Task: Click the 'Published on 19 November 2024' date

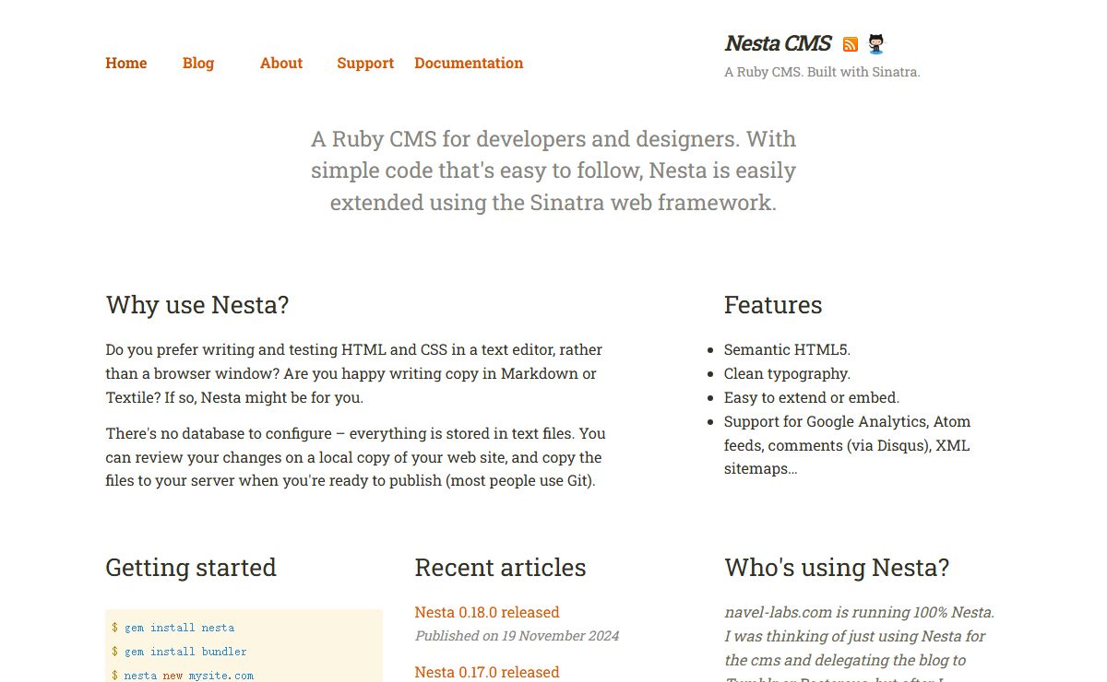Action: tap(517, 636)
